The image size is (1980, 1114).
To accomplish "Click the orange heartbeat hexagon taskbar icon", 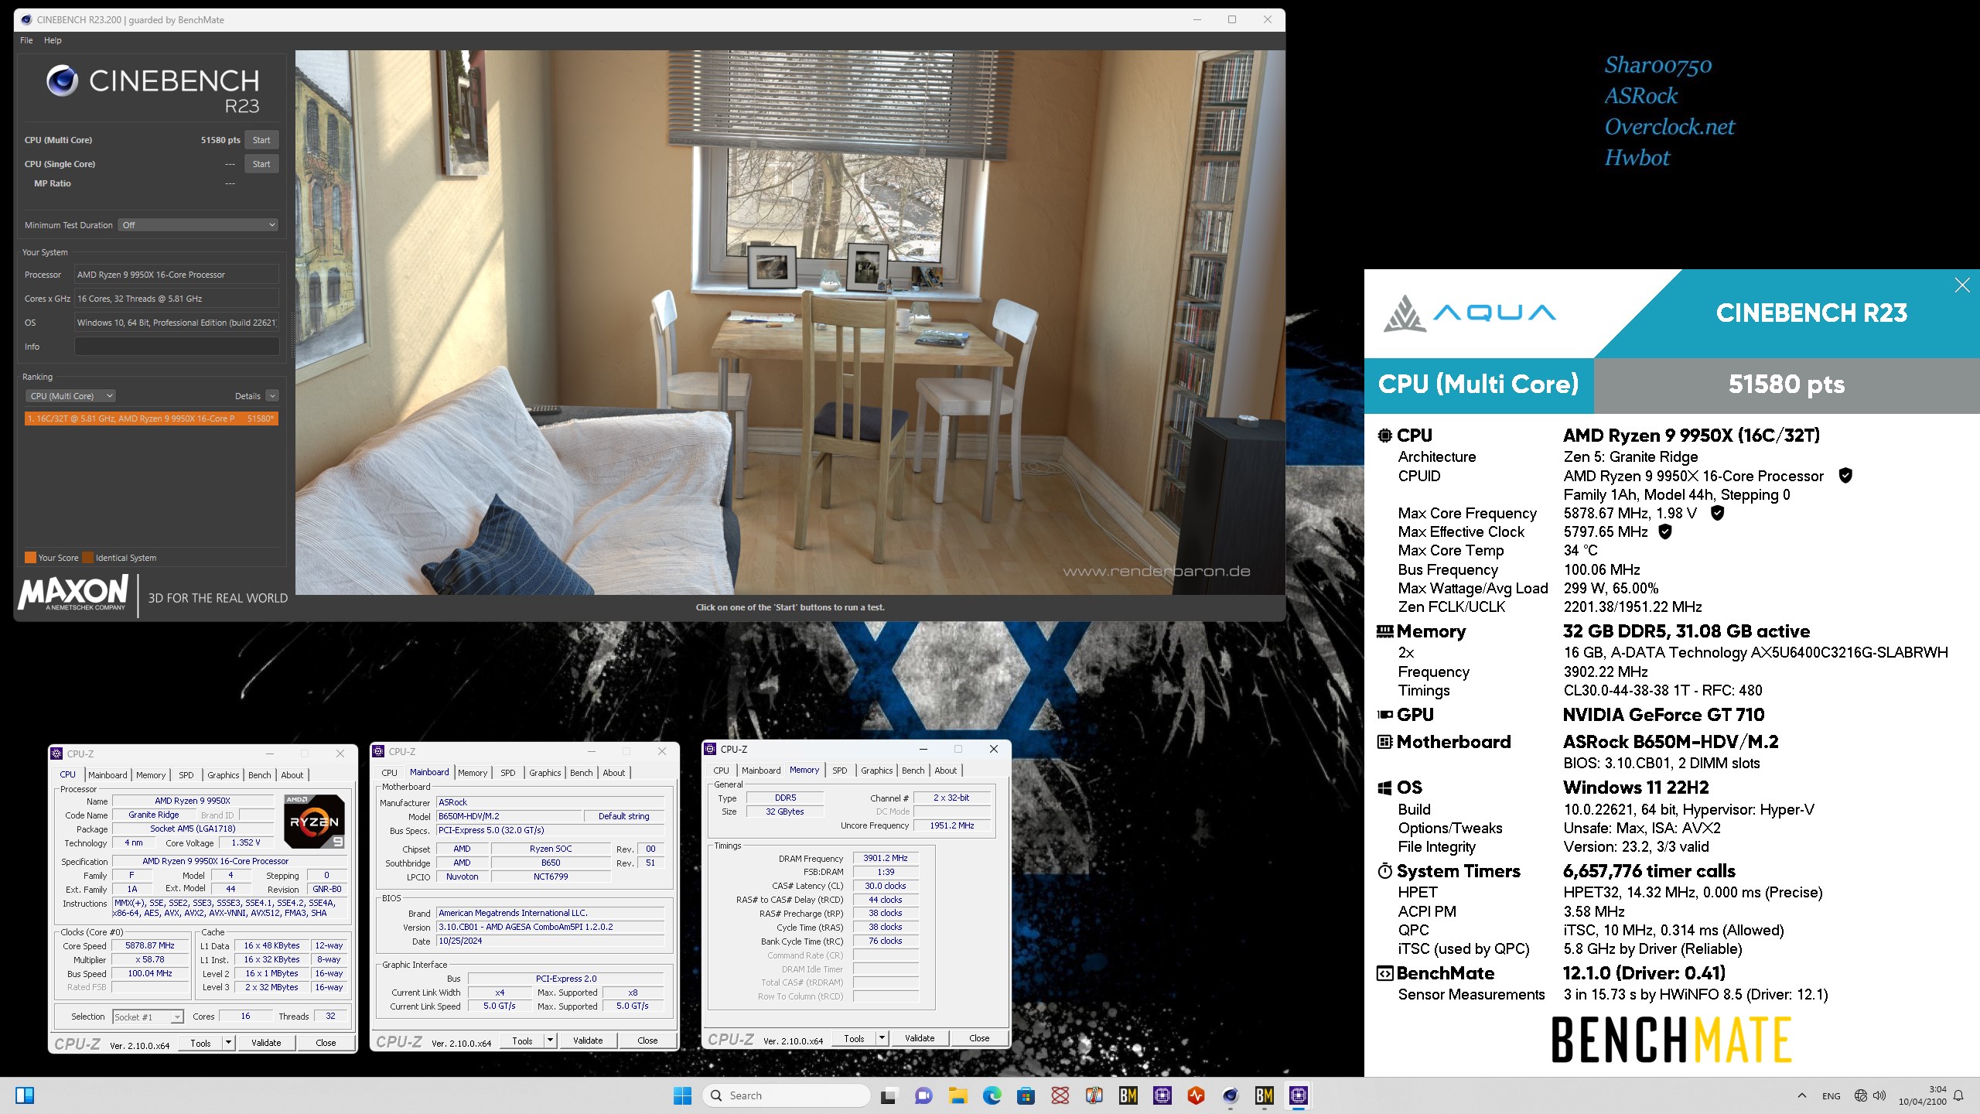I will coord(1196,1095).
